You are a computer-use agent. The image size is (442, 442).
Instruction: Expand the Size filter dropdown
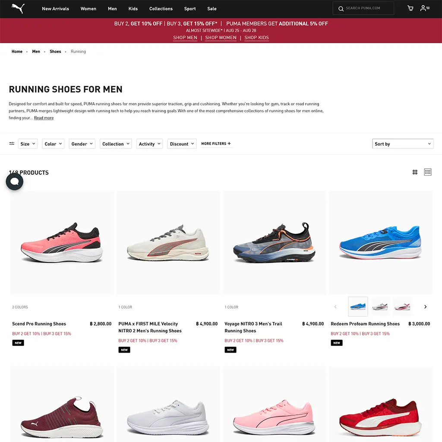28,144
